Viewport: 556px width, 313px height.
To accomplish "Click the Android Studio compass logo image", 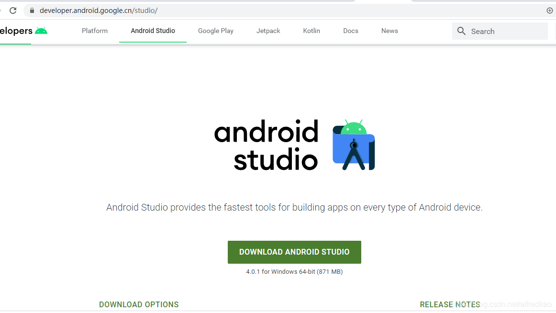I will click(x=354, y=145).
